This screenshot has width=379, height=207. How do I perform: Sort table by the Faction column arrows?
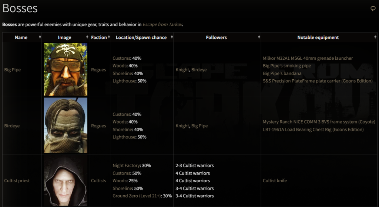109,37
